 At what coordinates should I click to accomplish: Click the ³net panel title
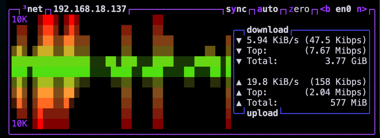[33, 9]
